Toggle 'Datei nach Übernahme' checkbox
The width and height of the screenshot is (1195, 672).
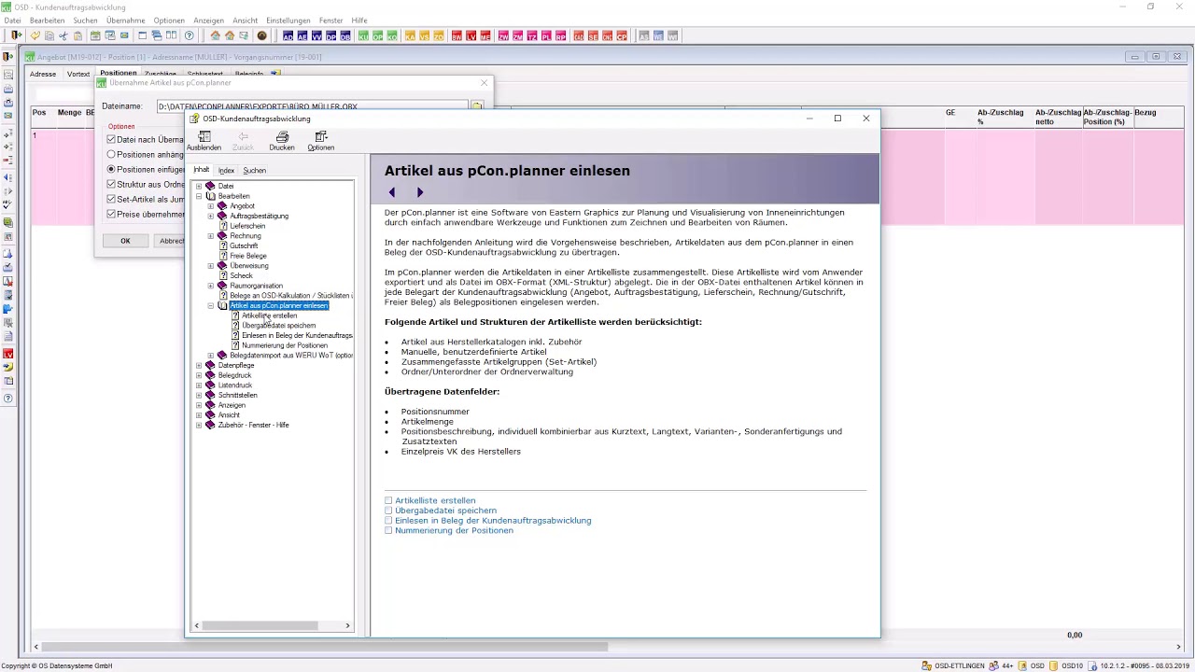click(111, 140)
